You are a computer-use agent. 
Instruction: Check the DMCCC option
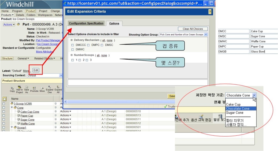72,45
